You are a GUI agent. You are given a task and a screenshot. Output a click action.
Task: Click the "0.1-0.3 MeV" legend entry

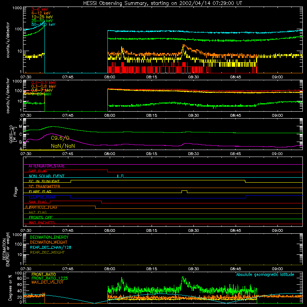(44, 83)
